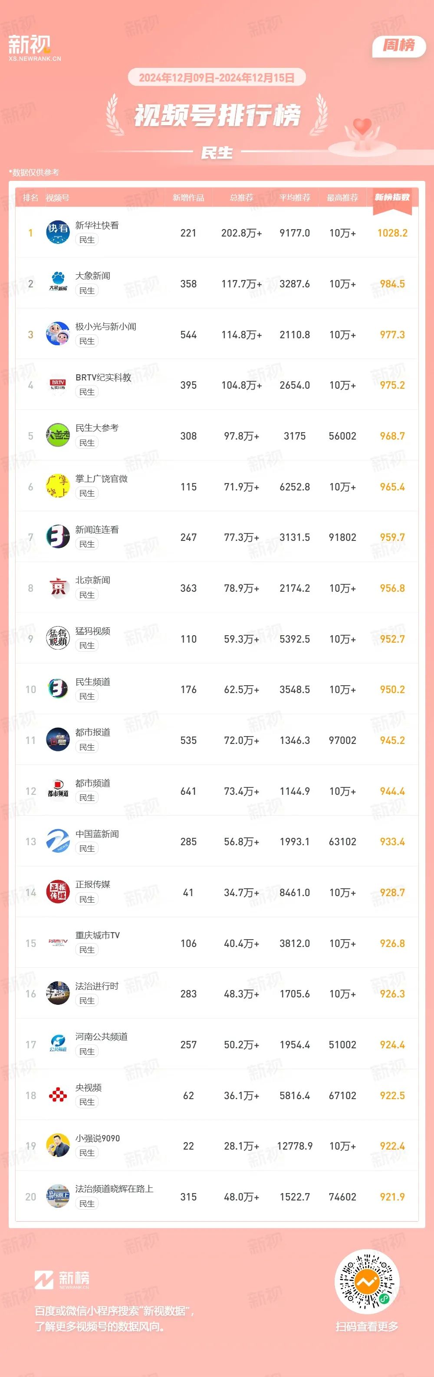Open the 大象新闻 elephant logo avatar
This screenshot has height=1377, width=434.
(x=58, y=283)
